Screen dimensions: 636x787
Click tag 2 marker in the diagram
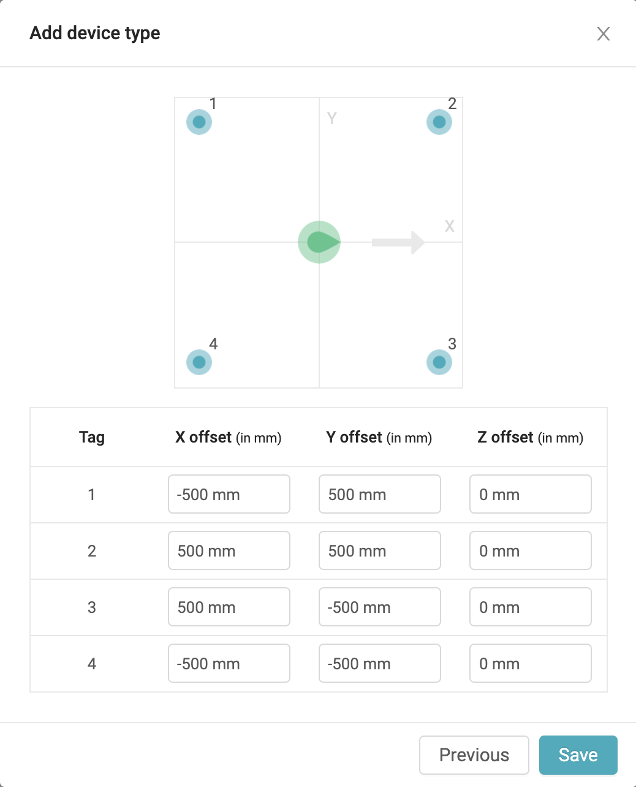(439, 122)
